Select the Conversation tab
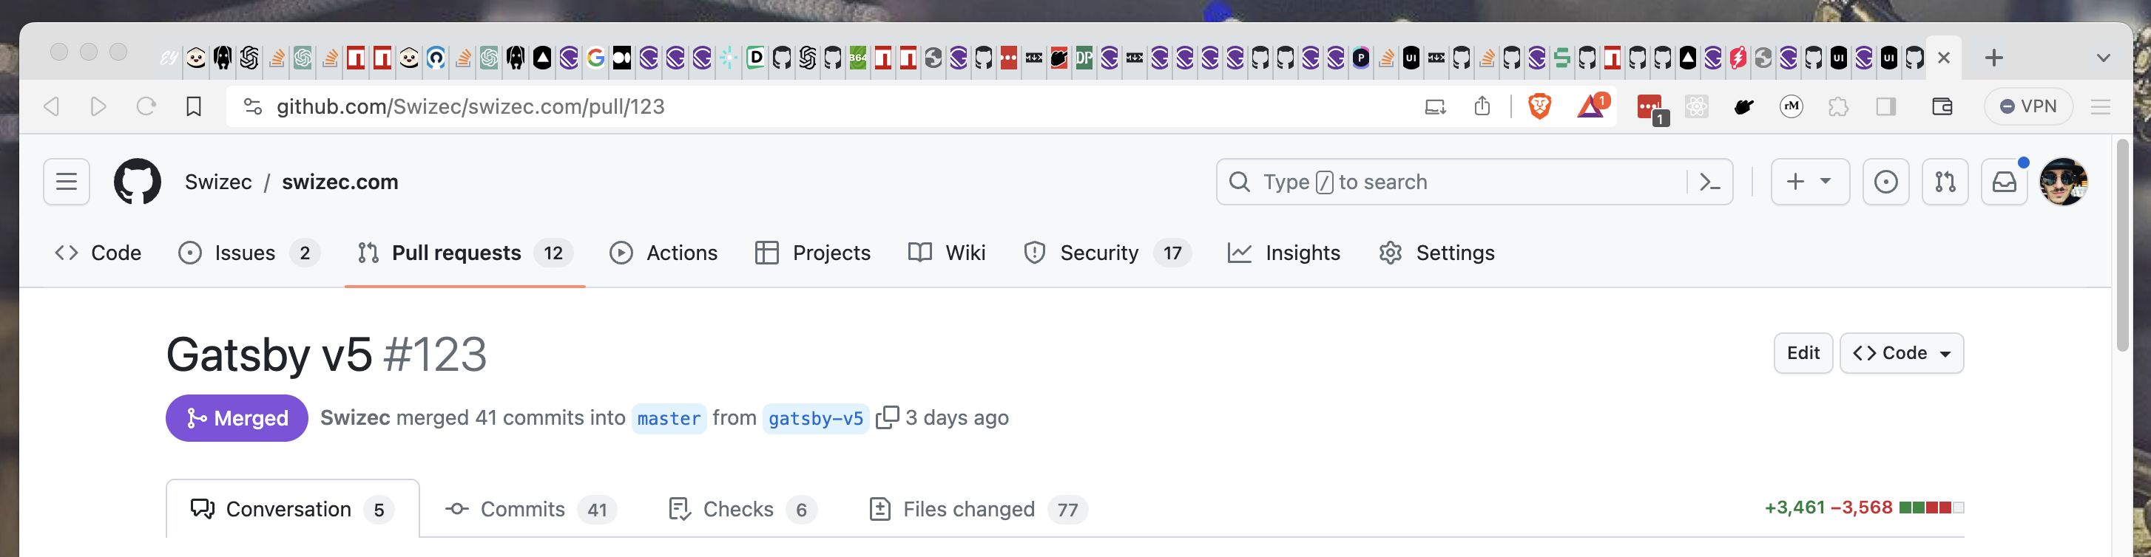This screenshot has width=2151, height=557. (x=293, y=509)
